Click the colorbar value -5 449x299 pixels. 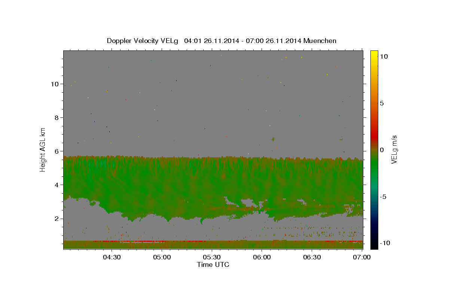383,197
